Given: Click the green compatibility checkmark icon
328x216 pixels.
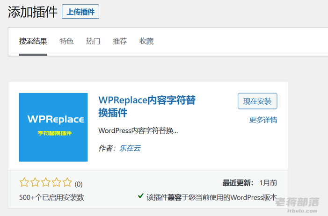Looking at the screenshot, I should (140, 196).
